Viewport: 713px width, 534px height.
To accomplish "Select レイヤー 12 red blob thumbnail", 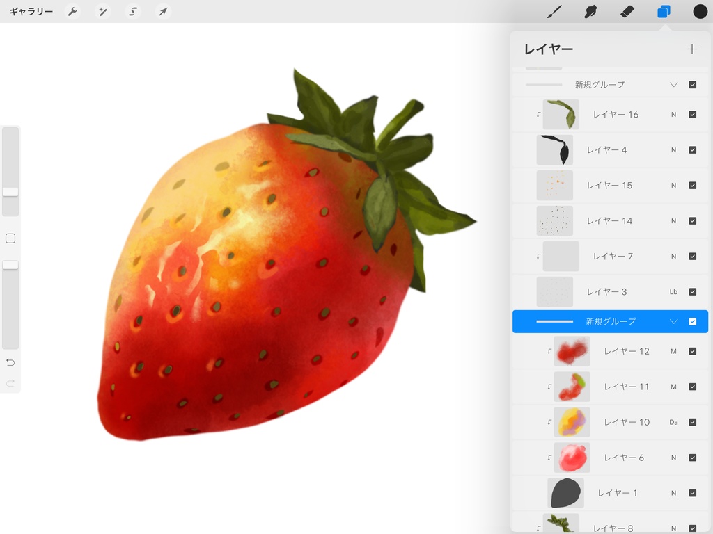I will pos(572,351).
